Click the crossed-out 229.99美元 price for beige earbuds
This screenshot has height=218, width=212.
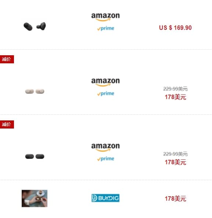[175, 89]
